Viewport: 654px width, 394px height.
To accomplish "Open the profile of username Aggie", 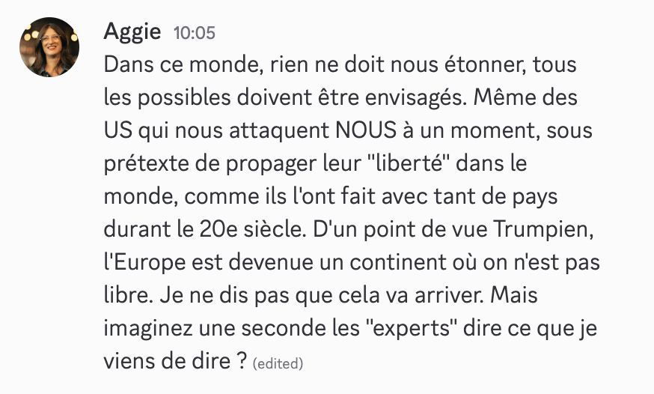I will click(132, 31).
